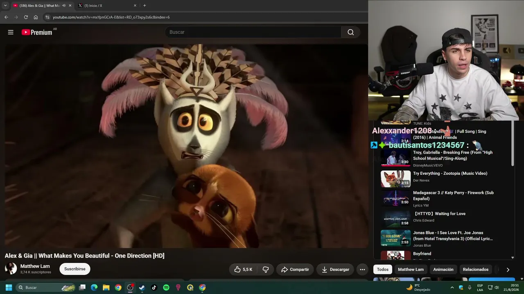Open the Windows Start menu
Screen dimensions: 524x294
pos(9,287)
